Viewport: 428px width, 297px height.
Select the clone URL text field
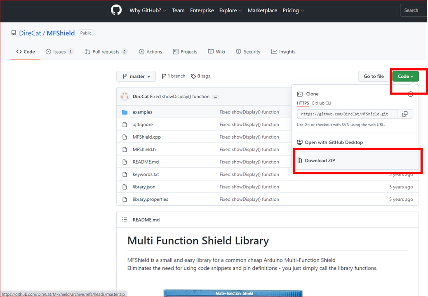pyautogui.click(x=347, y=114)
